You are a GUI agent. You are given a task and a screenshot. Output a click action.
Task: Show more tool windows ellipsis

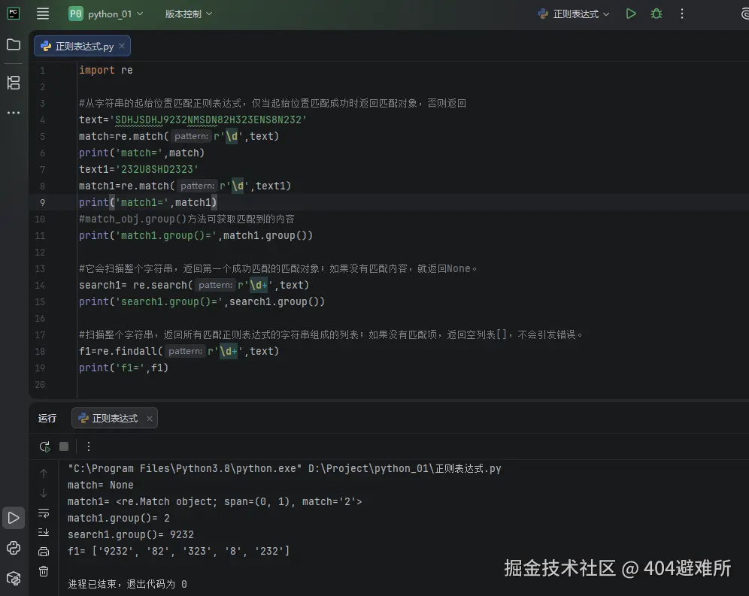[x=14, y=113]
